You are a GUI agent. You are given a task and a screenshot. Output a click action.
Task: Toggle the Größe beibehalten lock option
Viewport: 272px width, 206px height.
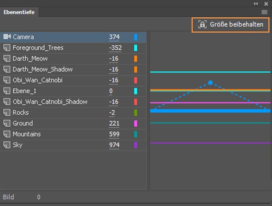pyautogui.click(x=231, y=25)
